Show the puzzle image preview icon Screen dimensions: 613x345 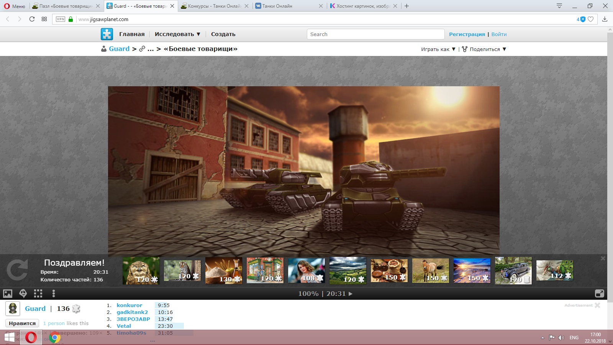point(8,294)
